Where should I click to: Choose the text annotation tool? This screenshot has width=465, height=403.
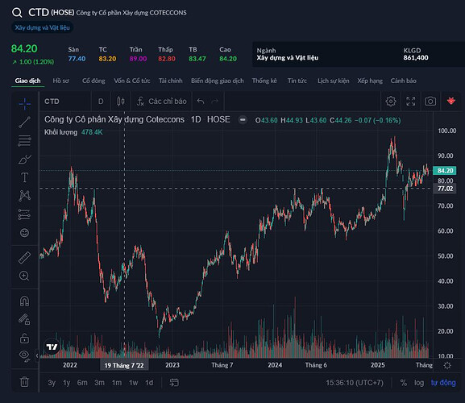point(24,177)
